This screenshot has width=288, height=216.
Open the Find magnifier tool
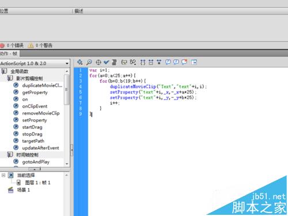coord(89,62)
